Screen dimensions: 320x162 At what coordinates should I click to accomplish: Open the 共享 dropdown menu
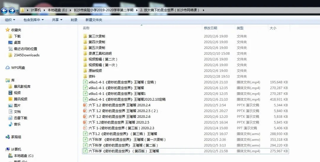coord(57,20)
